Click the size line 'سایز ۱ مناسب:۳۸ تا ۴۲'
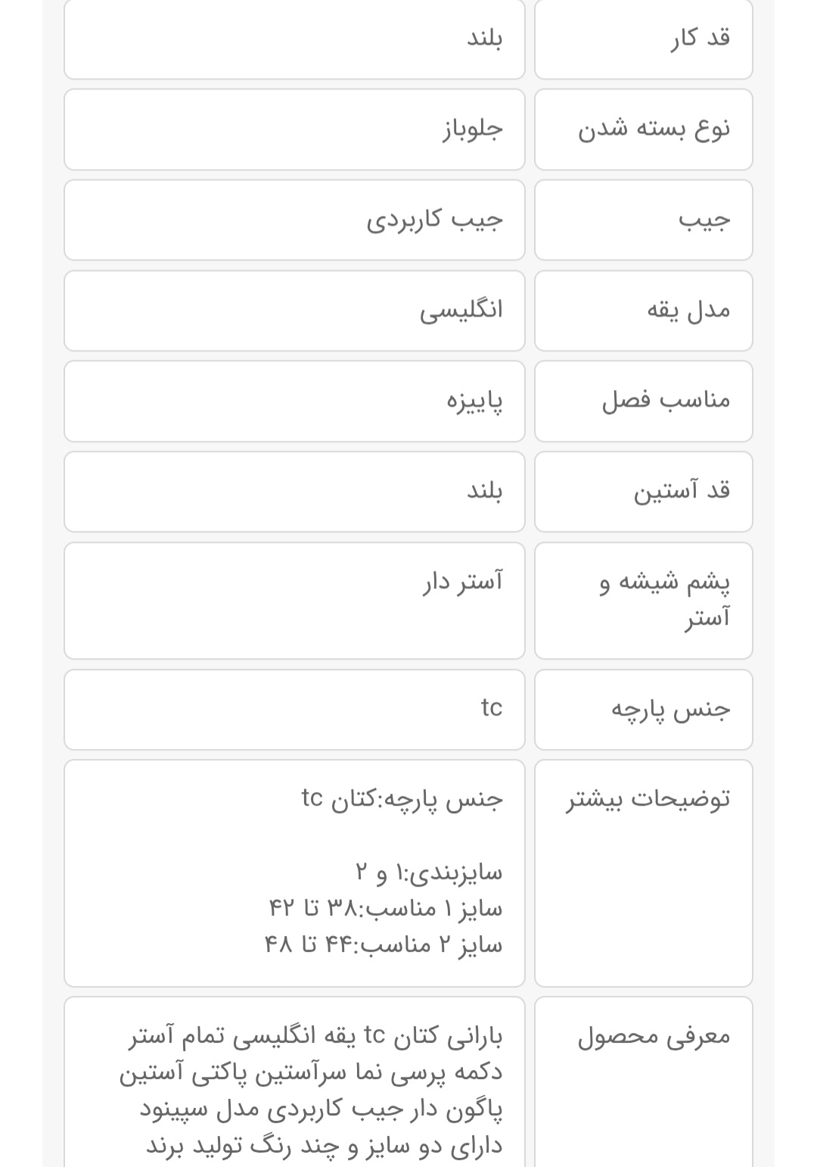 (386, 908)
